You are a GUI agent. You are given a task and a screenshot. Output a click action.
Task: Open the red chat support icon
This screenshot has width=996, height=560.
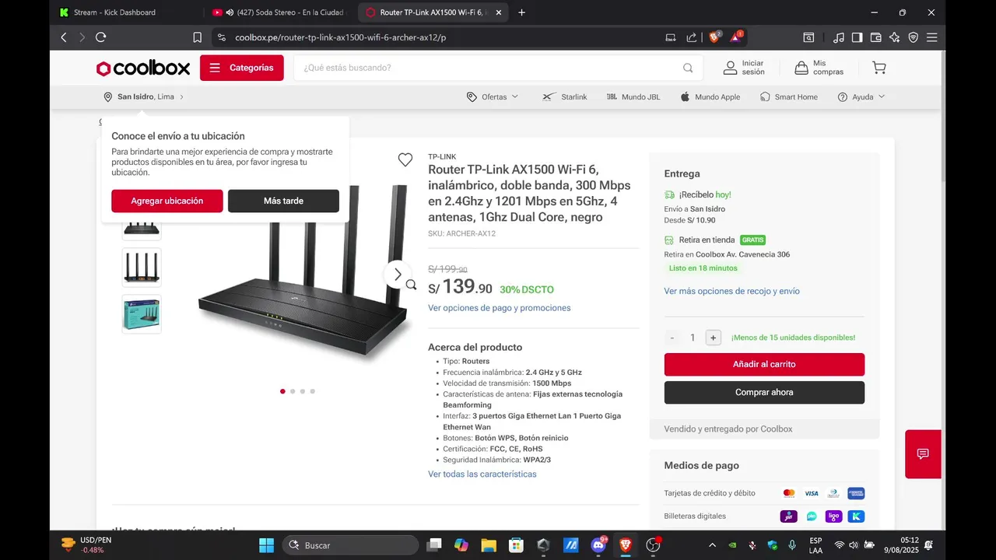tap(923, 454)
